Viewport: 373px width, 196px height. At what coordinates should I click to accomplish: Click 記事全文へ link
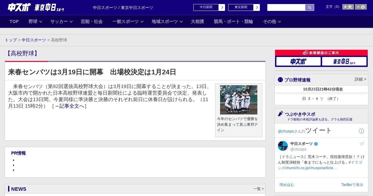[69, 106]
